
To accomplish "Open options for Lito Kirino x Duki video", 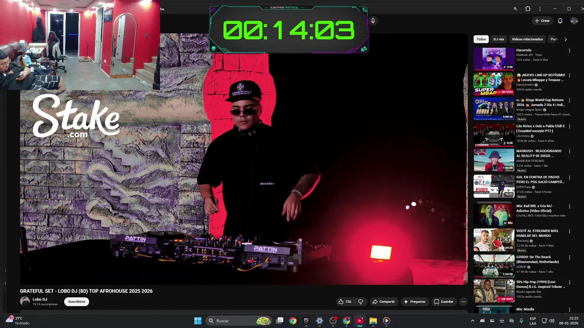I will (569, 126).
